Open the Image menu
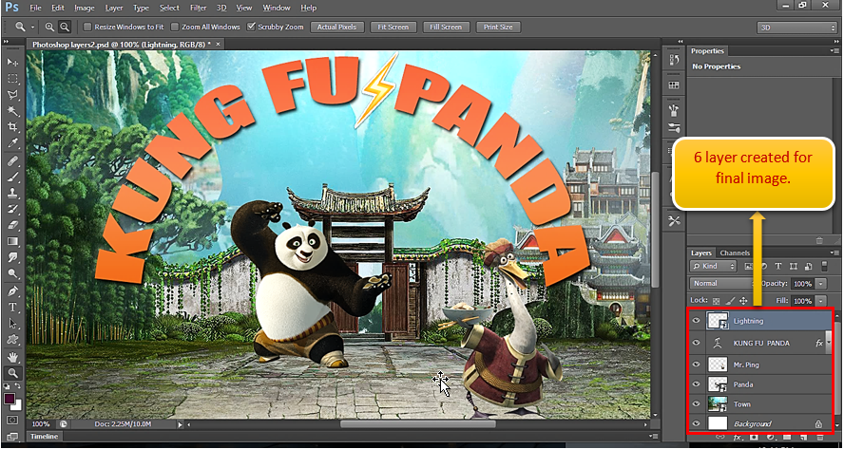Viewport: 844px width, 449px height. 84,8
